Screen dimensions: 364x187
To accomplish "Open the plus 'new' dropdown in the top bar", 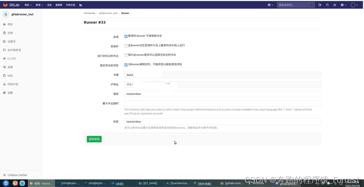I will [x=271, y=5].
